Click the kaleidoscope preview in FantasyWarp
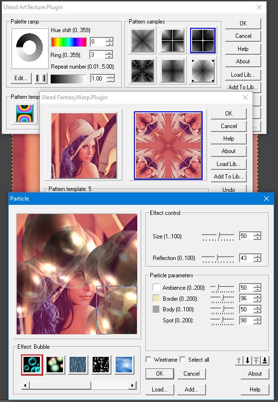278x402 pixels. (168, 146)
